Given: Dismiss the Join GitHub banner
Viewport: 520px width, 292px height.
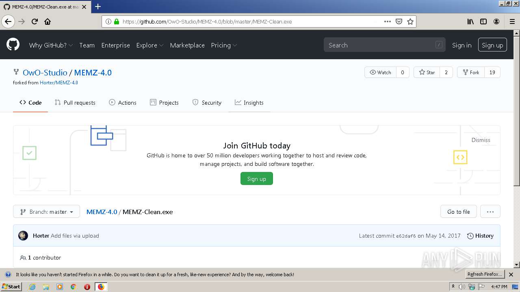Looking at the screenshot, I should pos(481,140).
